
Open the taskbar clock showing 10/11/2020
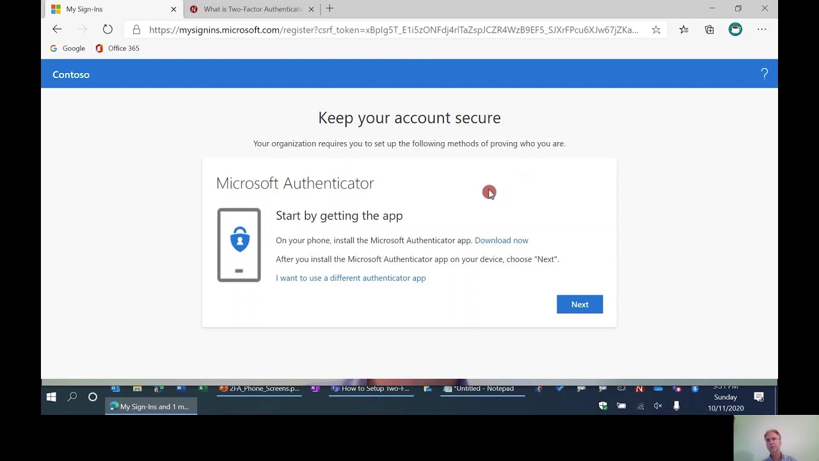click(726, 398)
